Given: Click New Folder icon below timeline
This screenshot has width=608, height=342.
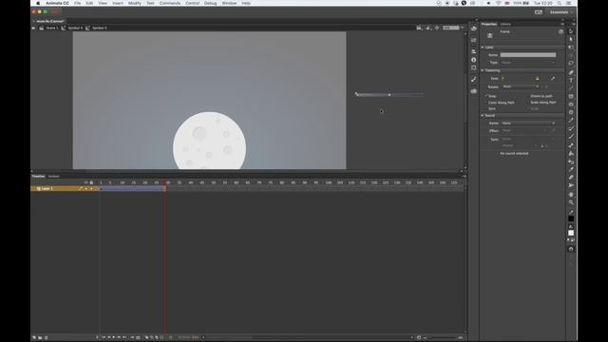Looking at the screenshot, I should click(40, 337).
